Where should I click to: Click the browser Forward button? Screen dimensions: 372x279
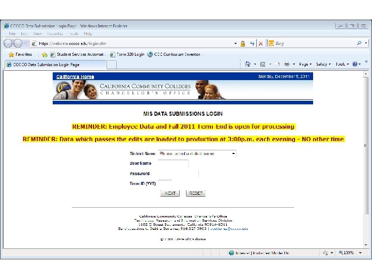pyautogui.click(x=18, y=43)
